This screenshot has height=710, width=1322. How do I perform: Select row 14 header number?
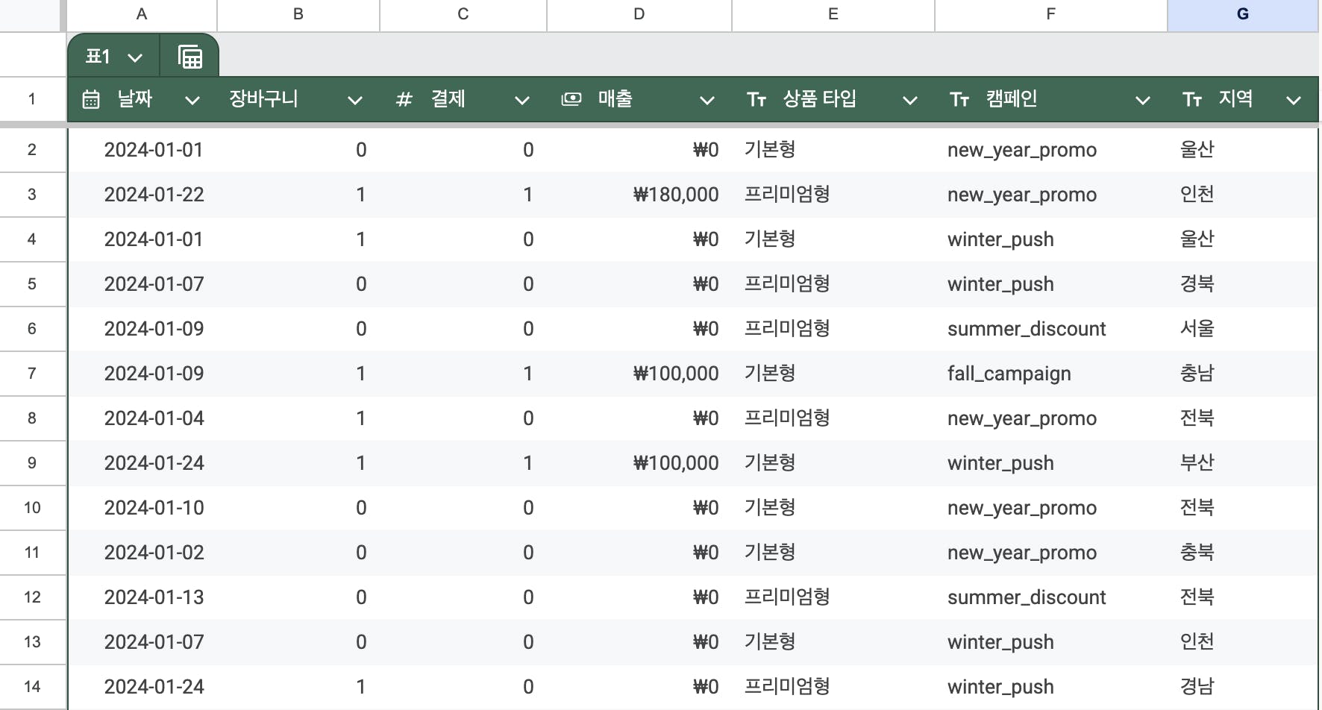pyautogui.click(x=32, y=687)
